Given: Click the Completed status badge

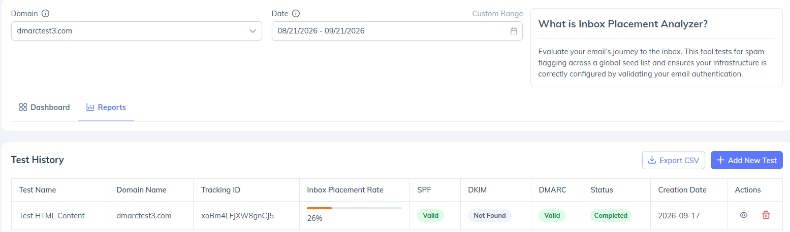Looking at the screenshot, I should click(611, 215).
